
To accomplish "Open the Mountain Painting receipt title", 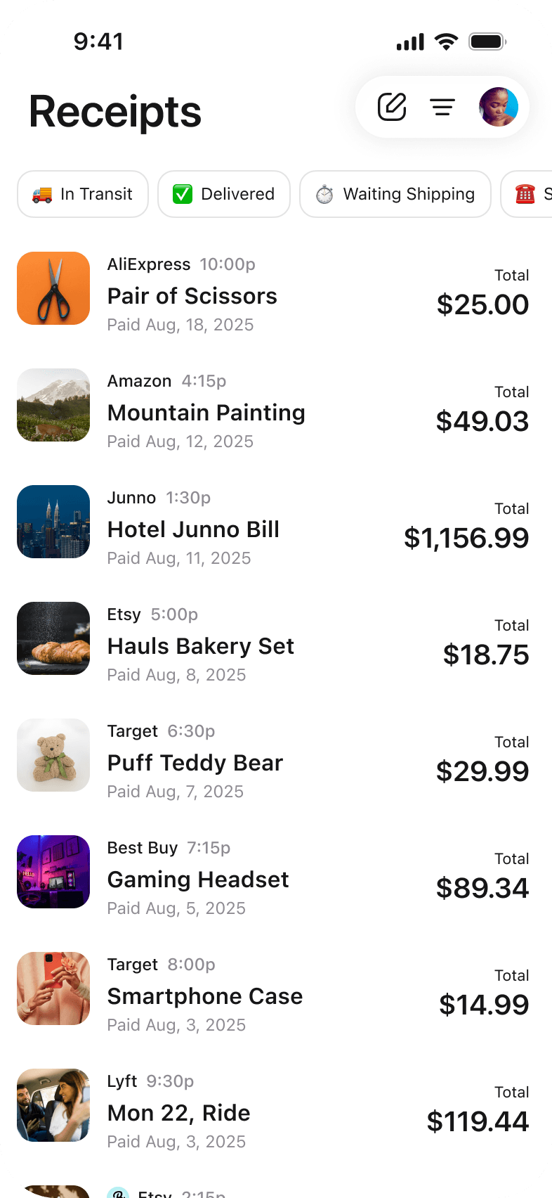I will pos(206,413).
